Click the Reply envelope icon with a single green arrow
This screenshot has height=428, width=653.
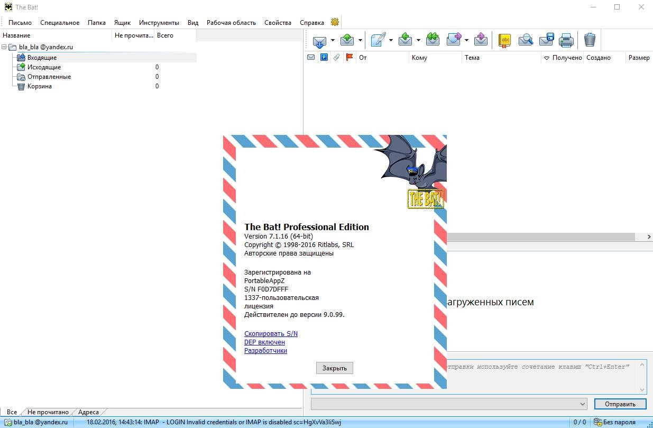(406, 40)
